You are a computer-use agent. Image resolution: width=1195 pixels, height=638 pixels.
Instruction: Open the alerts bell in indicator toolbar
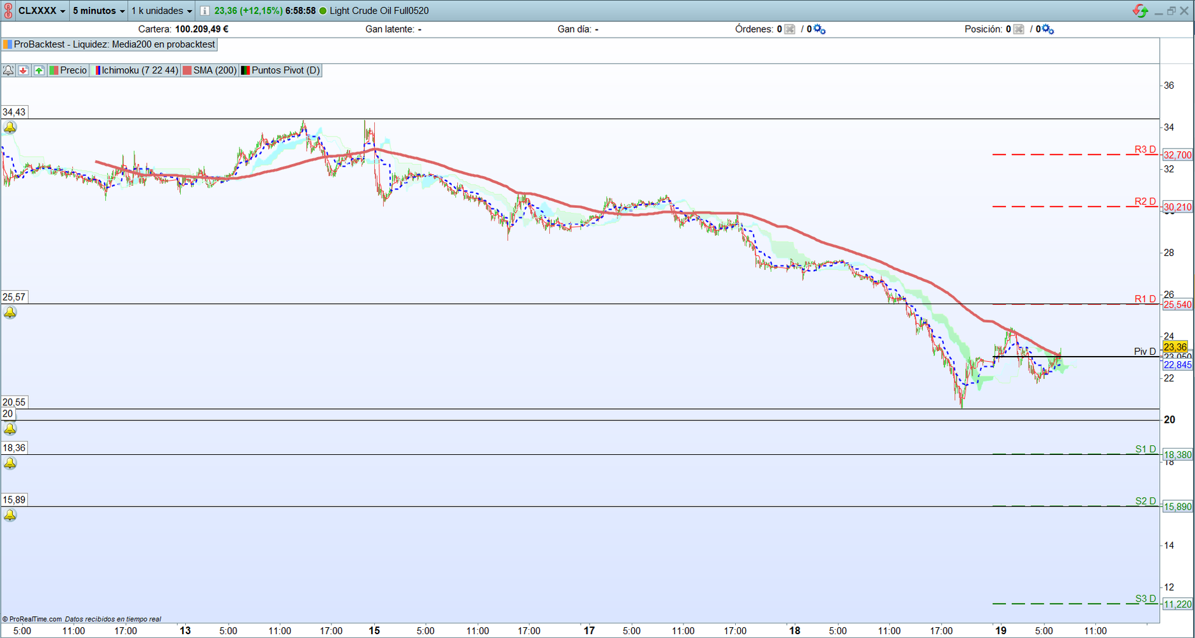click(8, 70)
